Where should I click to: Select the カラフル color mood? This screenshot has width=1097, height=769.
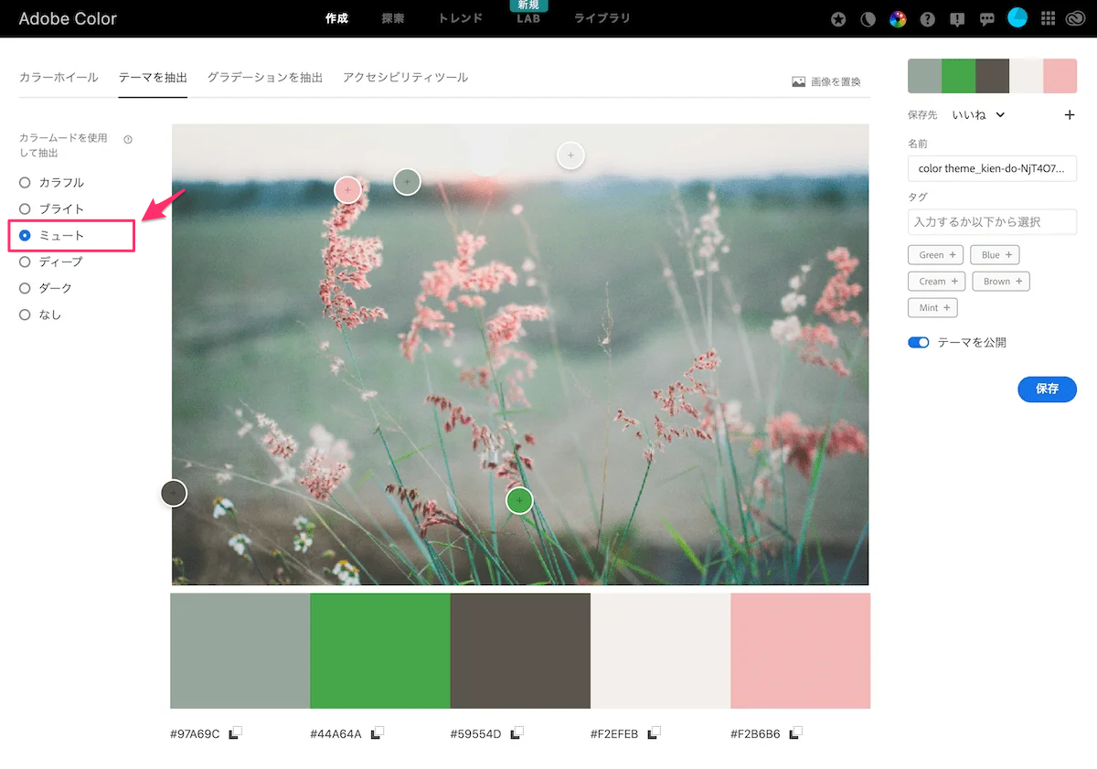point(25,182)
